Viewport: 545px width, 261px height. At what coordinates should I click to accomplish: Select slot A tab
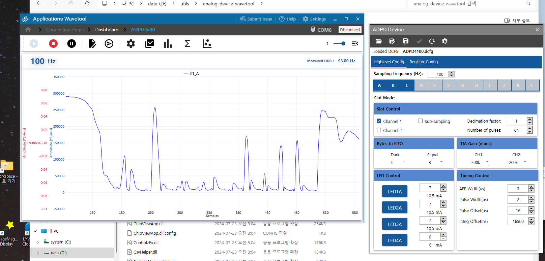(379, 86)
